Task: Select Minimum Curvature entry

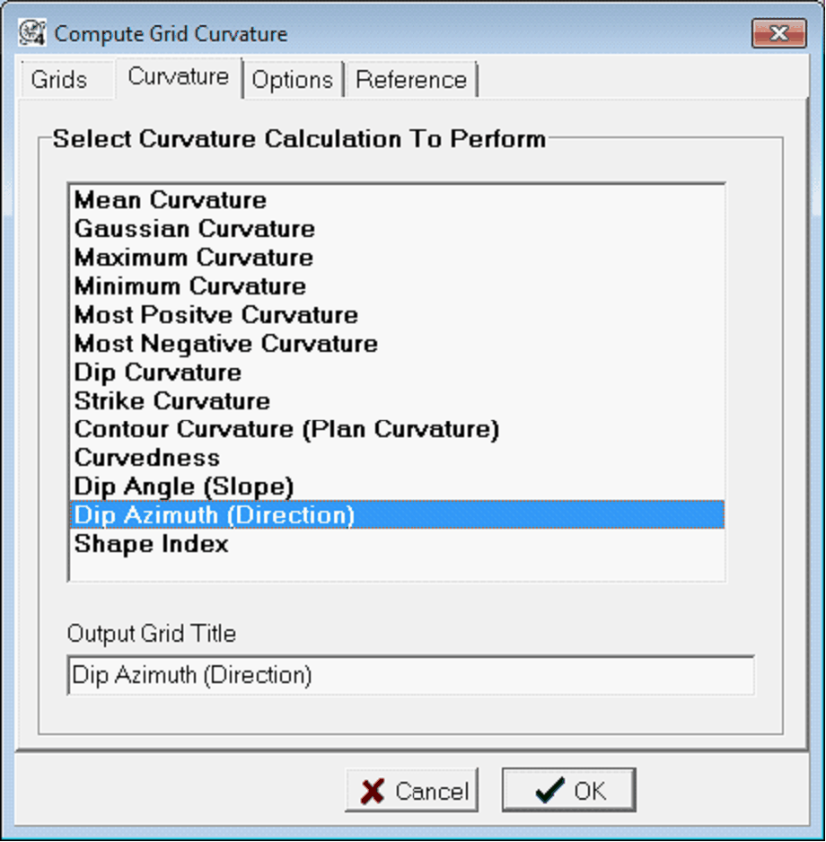Action: click(189, 286)
